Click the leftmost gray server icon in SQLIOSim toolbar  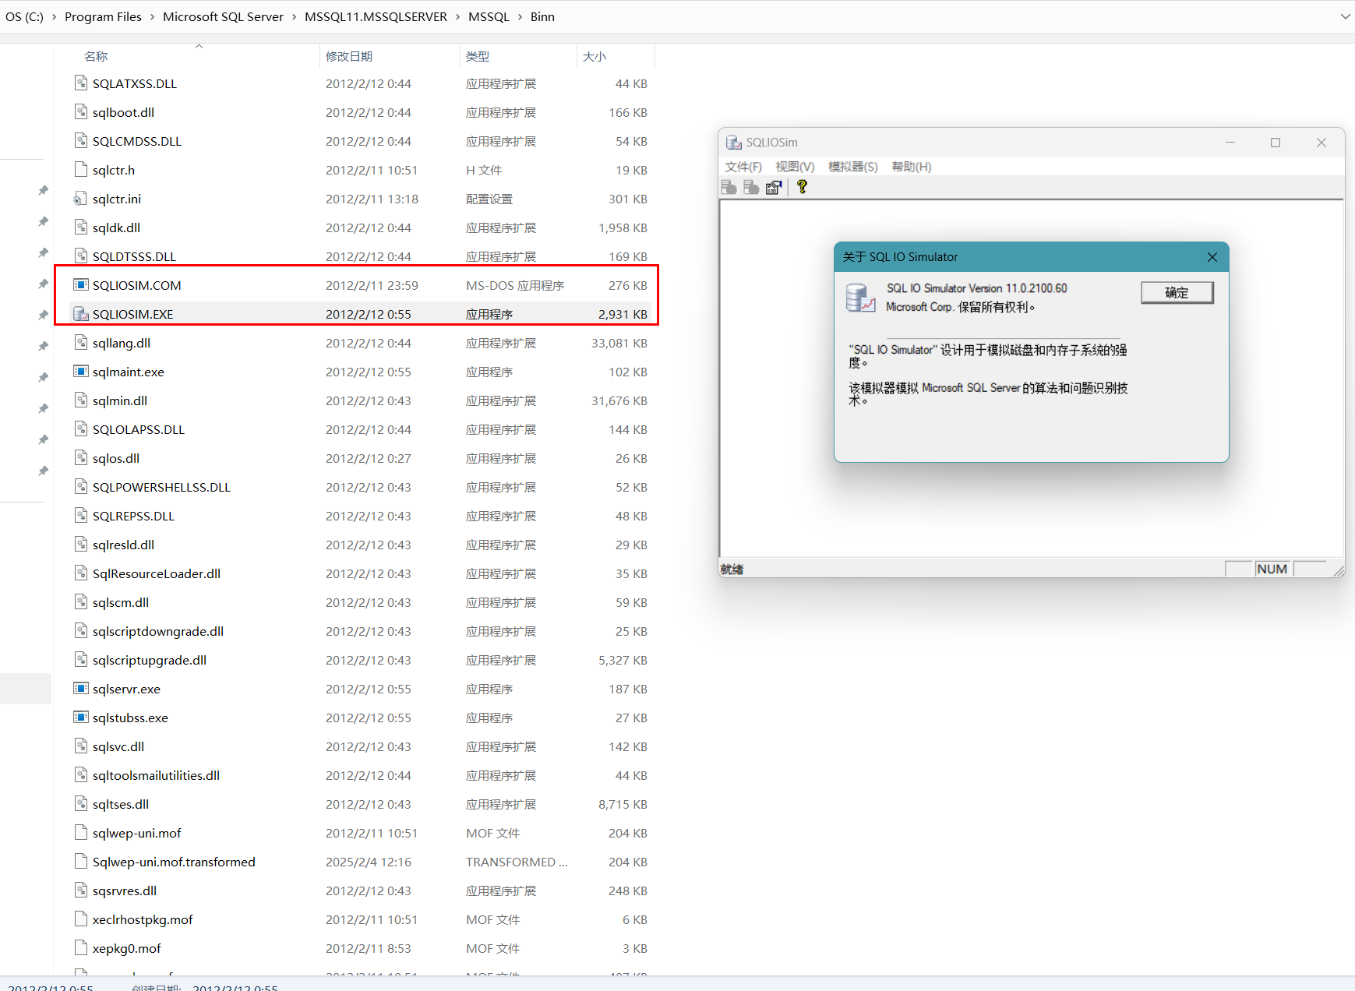click(729, 187)
